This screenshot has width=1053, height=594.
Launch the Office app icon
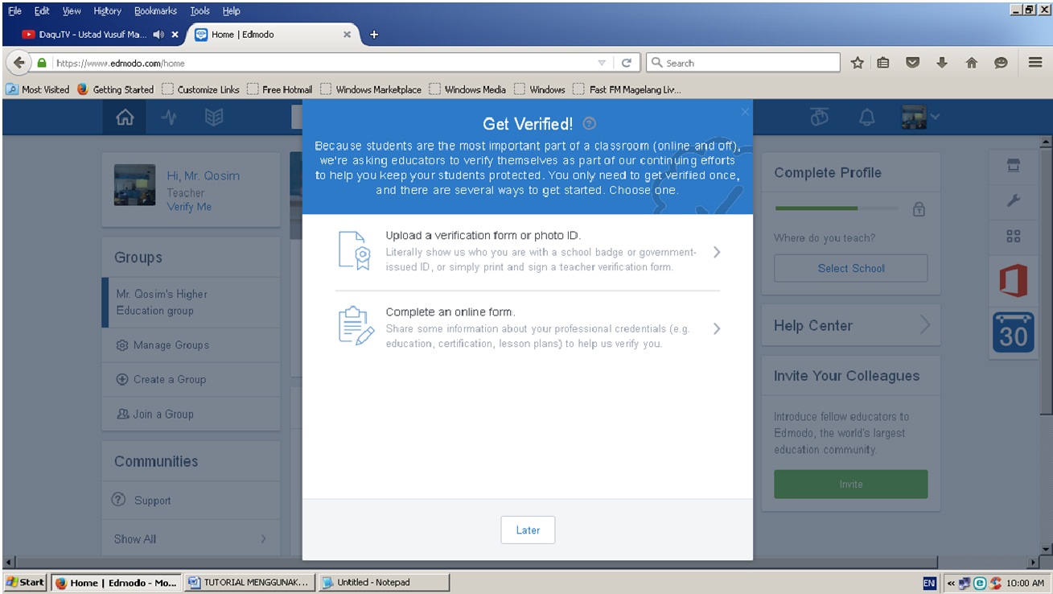click(x=1013, y=281)
